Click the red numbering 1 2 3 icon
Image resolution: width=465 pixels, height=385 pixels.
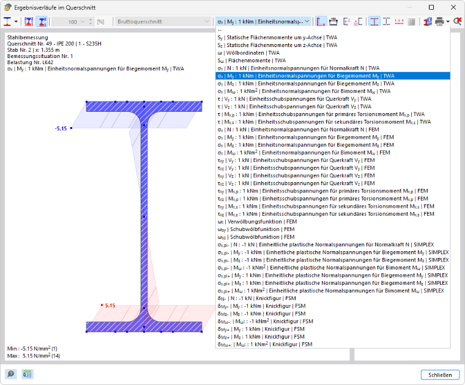point(399,21)
